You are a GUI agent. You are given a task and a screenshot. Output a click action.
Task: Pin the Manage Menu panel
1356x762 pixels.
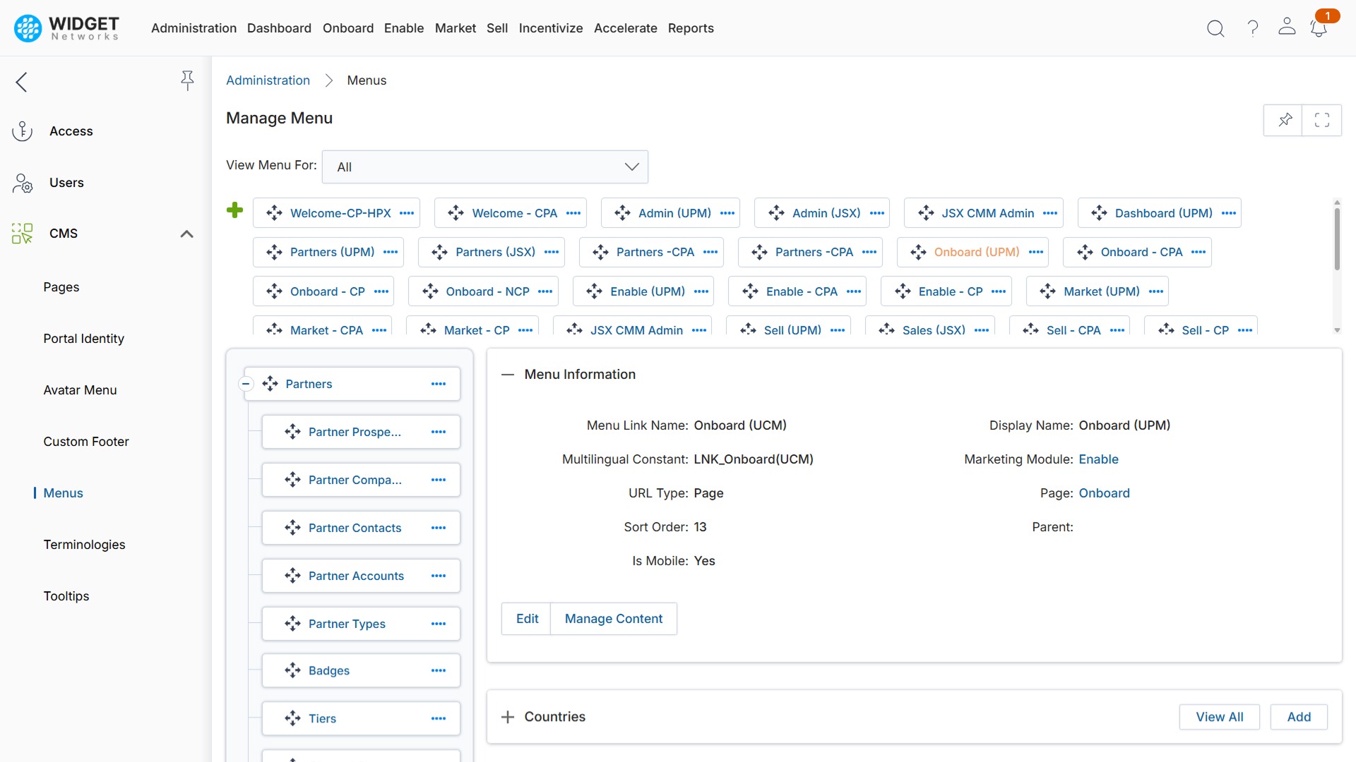1285,120
